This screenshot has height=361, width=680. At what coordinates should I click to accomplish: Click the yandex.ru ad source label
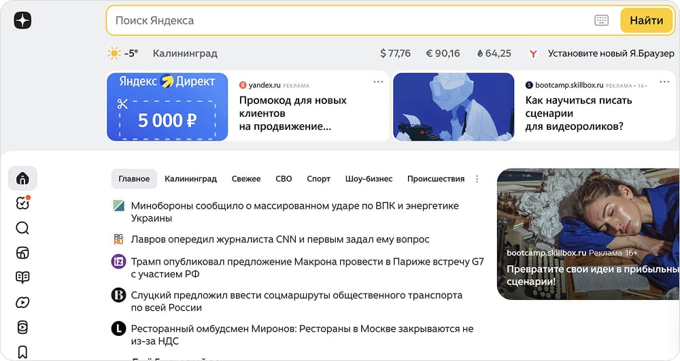[265, 85]
